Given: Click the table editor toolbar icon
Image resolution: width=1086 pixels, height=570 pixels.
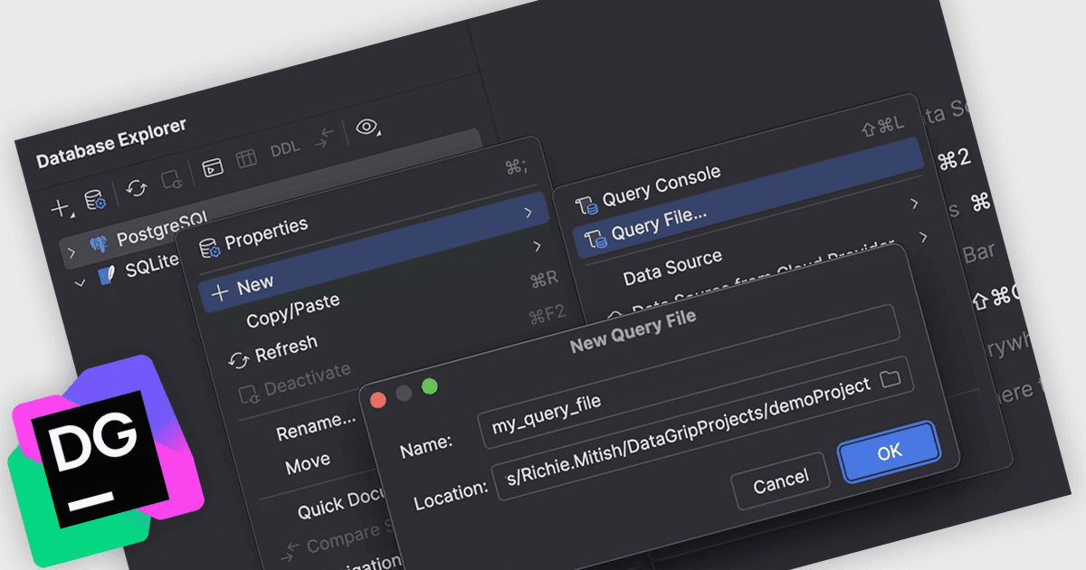Looking at the screenshot, I should (x=245, y=159).
